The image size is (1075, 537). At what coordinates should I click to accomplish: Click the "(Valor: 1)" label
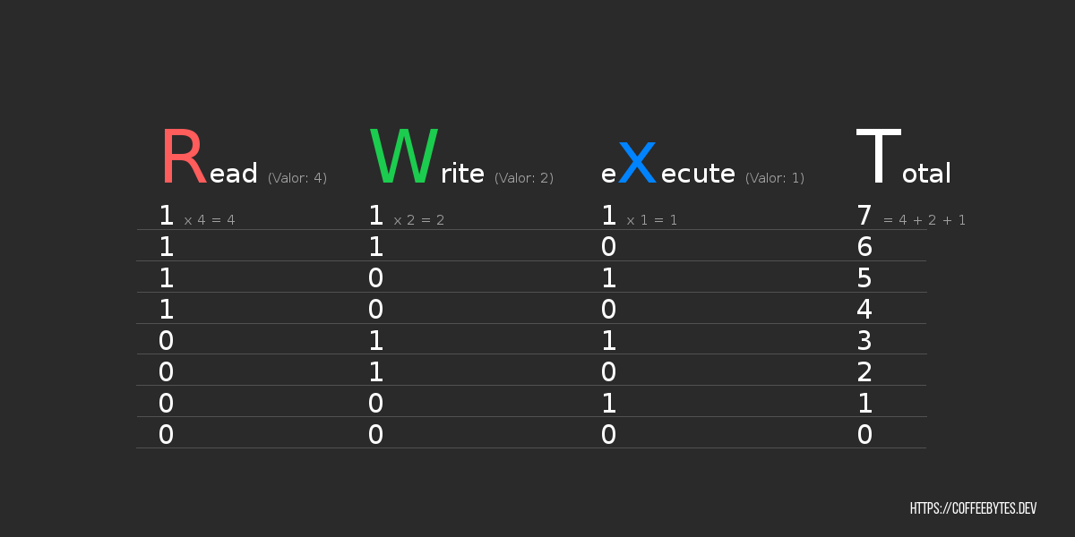point(775,178)
